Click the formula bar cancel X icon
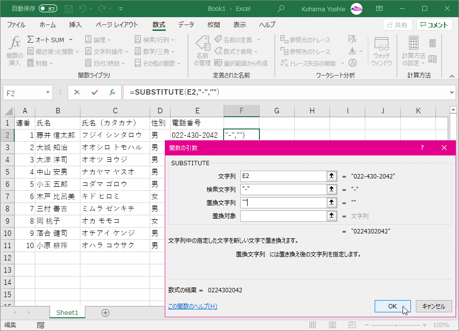 (77, 92)
